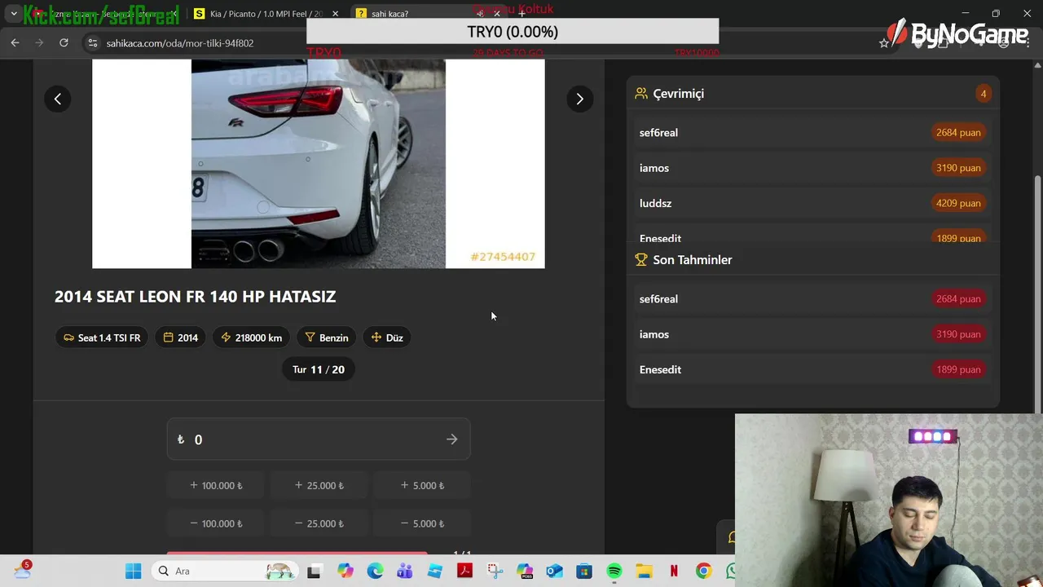Submit the price guess arrow

452,439
